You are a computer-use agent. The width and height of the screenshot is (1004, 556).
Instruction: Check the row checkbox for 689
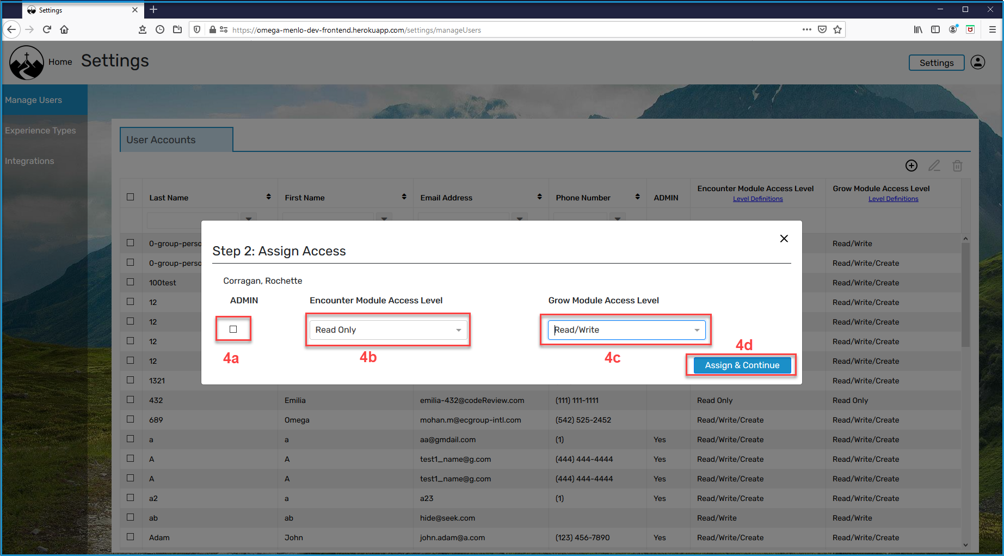click(x=131, y=419)
